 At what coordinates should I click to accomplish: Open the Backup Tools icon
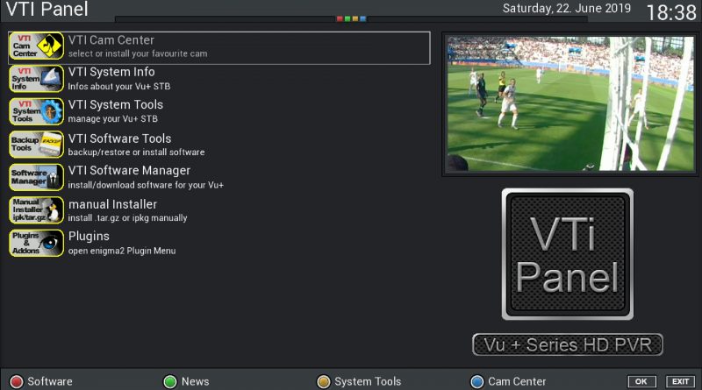[36, 145]
